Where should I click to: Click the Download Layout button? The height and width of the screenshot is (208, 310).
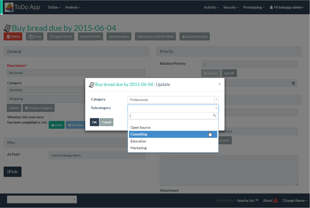click(194, 37)
